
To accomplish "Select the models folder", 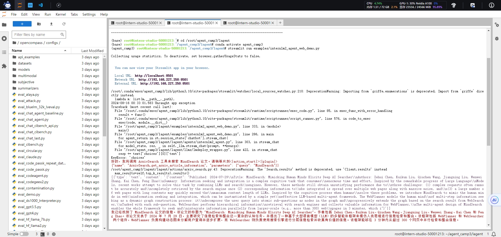I will (x=57, y=69).
